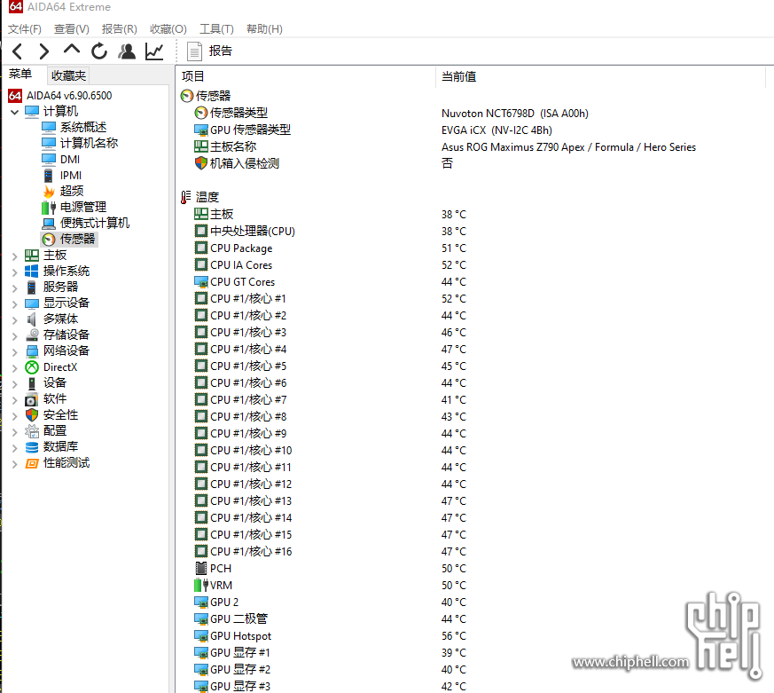The height and width of the screenshot is (693, 774).
Task: Open the 工具(T) menu
Action: click(216, 29)
